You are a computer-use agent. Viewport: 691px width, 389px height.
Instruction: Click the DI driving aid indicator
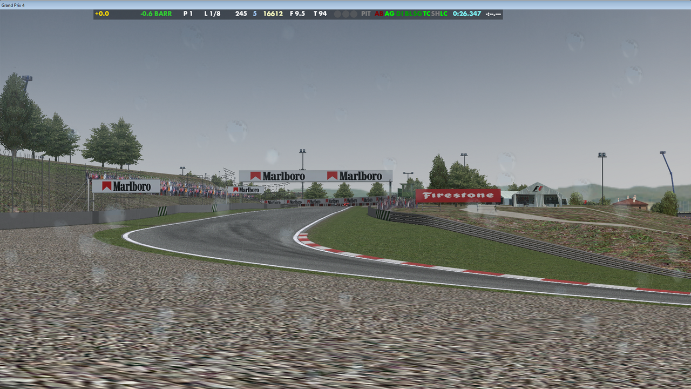(399, 14)
